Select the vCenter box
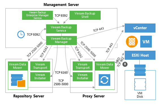The width and height of the screenshot is (164, 107). pos(140,28)
